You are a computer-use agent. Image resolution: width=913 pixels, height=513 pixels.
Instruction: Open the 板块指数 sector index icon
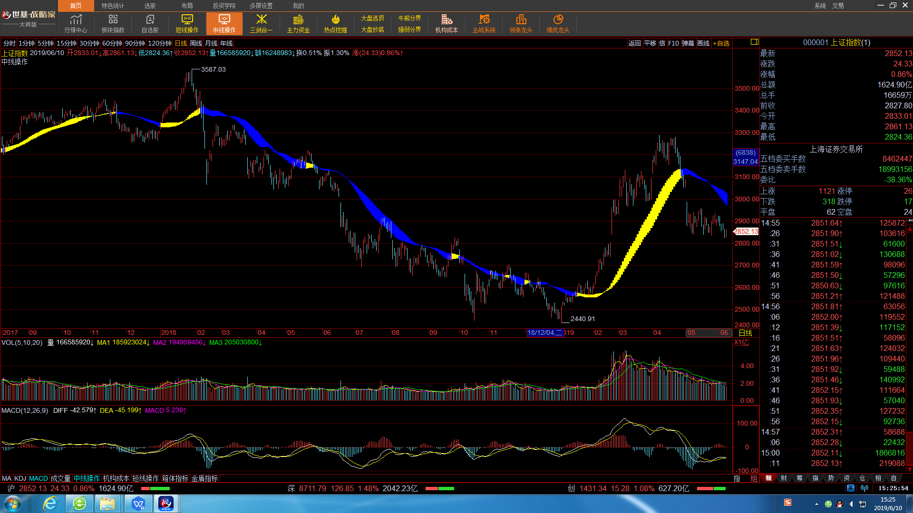coord(113,24)
